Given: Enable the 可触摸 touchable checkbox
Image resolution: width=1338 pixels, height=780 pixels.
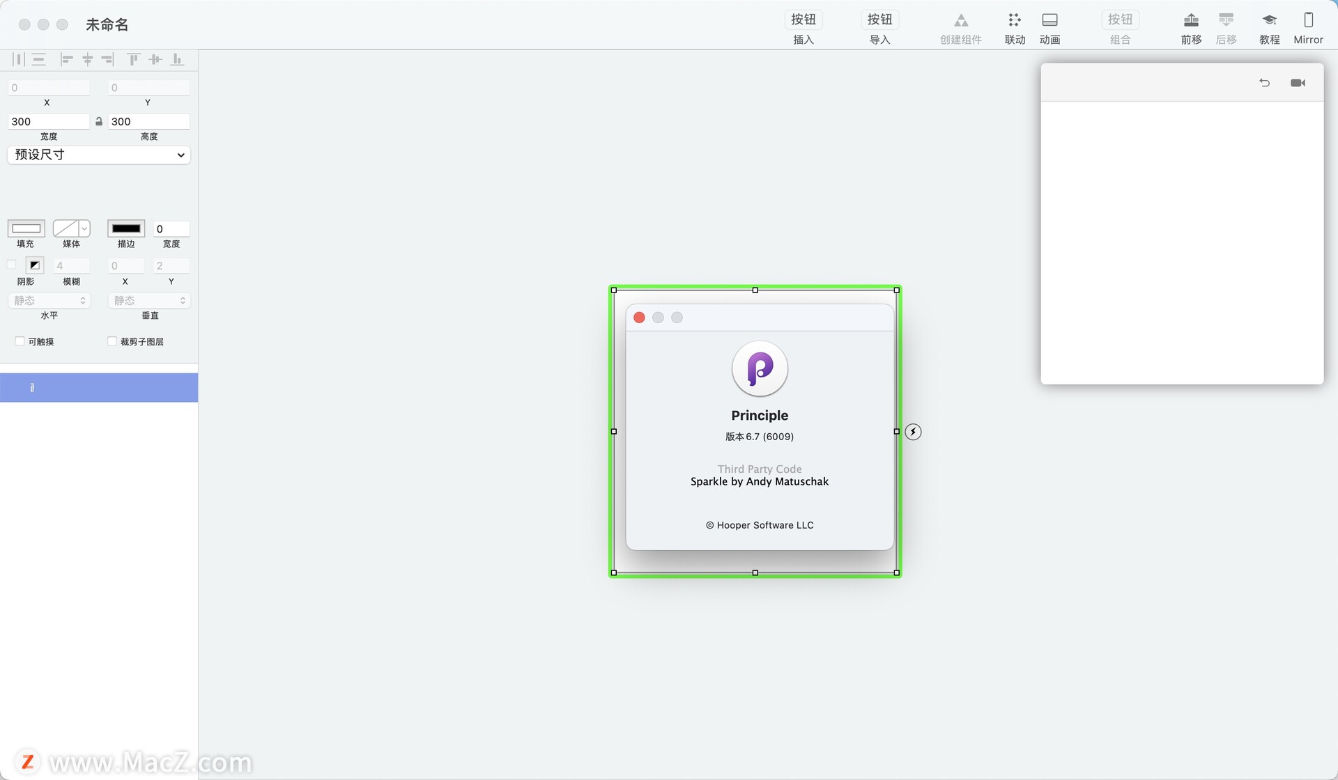Looking at the screenshot, I should tap(20, 341).
